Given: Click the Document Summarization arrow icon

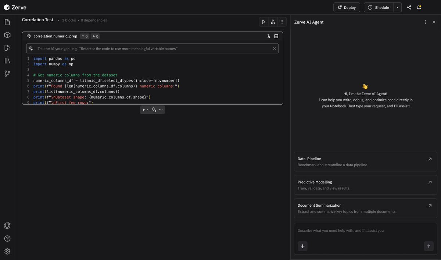Looking at the screenshot, I should [x=430, y=206].
